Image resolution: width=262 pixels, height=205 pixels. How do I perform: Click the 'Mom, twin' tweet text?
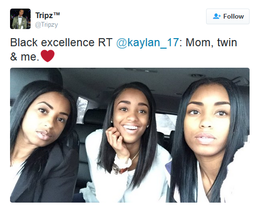point(211,42)
